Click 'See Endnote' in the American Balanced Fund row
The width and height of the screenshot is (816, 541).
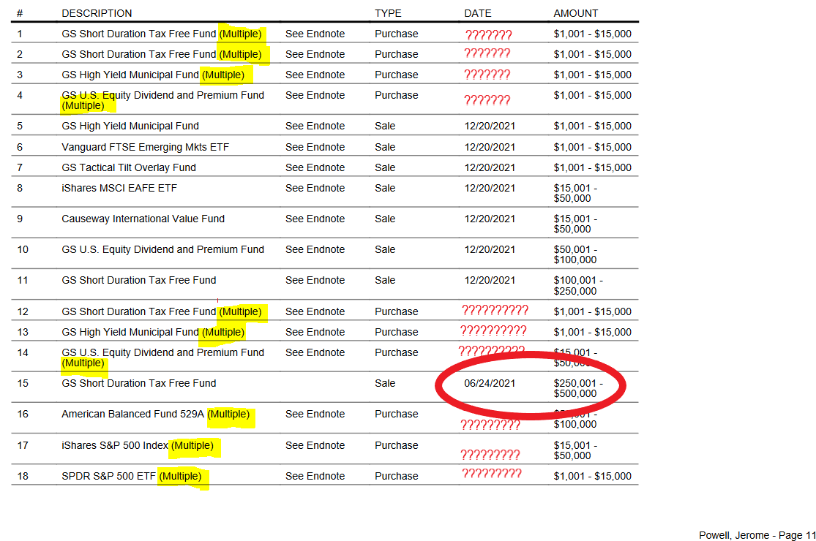point(315,415)
